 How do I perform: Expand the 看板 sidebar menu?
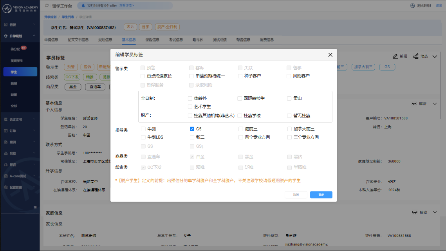click(20, 25)
